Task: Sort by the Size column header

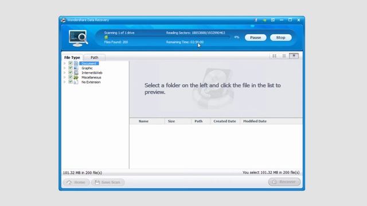Action: point(171,121)
